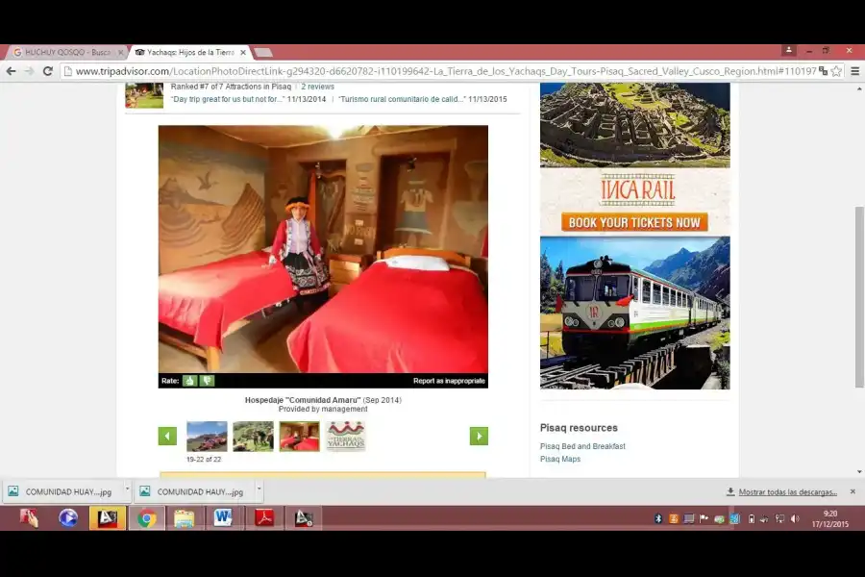
Task: Open "Turismo rural comunitario" review
Action: 402,99
